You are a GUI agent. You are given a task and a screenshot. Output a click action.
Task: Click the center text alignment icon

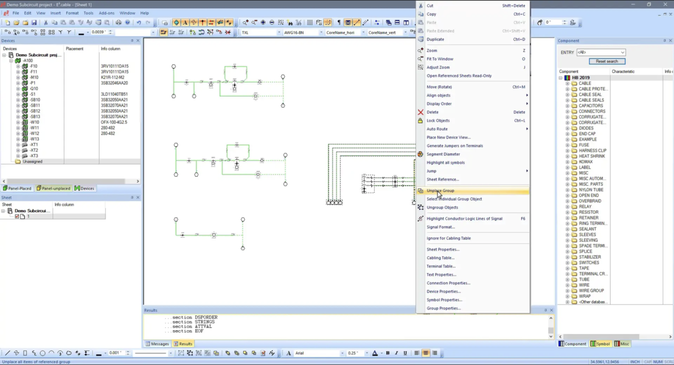pos(426,353)
